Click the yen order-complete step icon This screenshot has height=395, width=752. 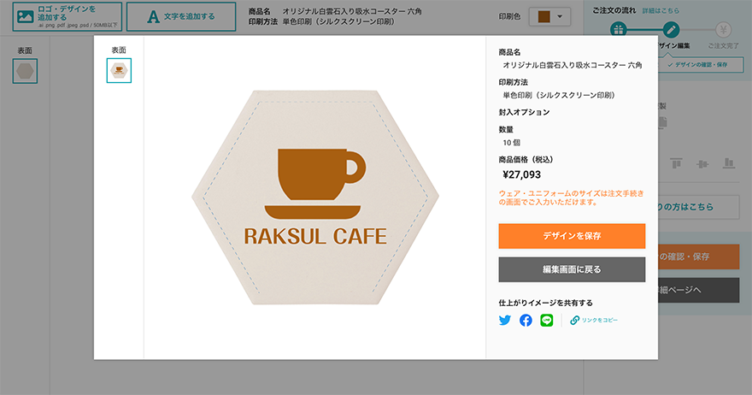[x=723, y=30]
